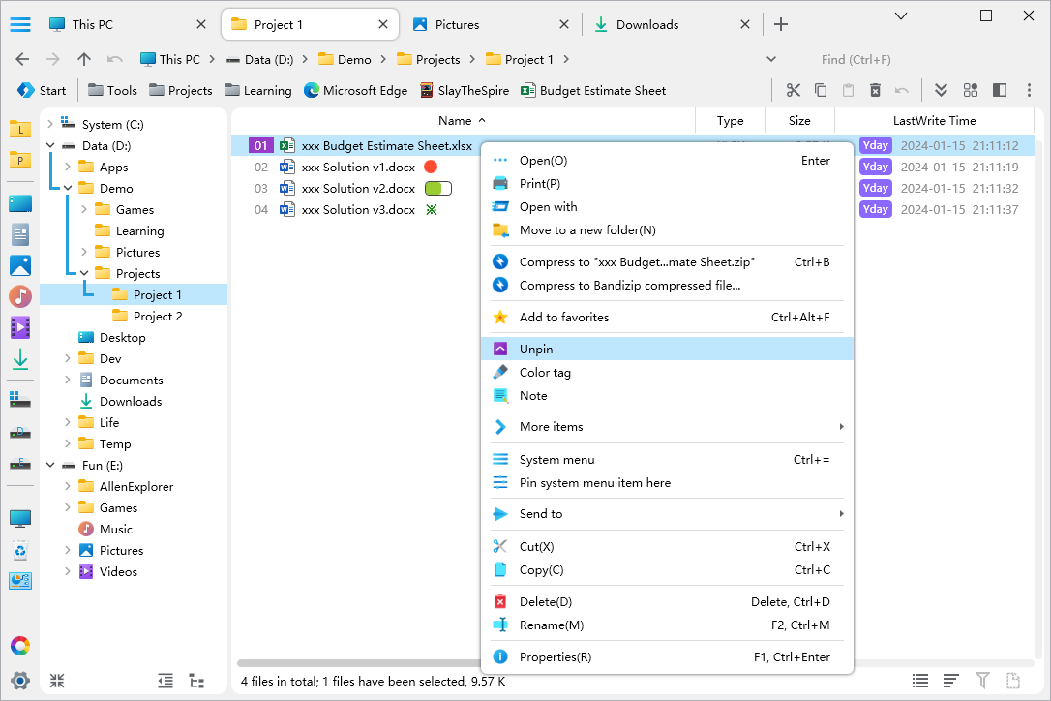The width and height of the screenshot is (1051, 701).
Task: Click the sort lines icon in status bar
Action: click(x=951, y=681)
